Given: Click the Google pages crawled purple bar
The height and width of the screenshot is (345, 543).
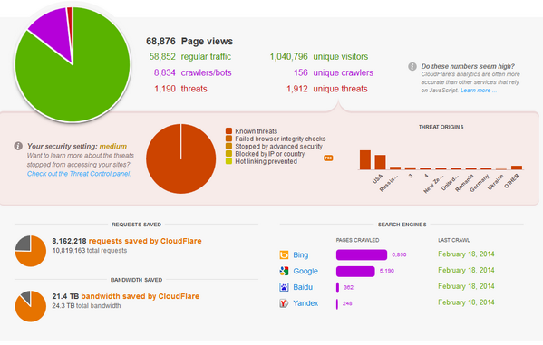Looking at the screenshot, I should (x=355, y=271).
